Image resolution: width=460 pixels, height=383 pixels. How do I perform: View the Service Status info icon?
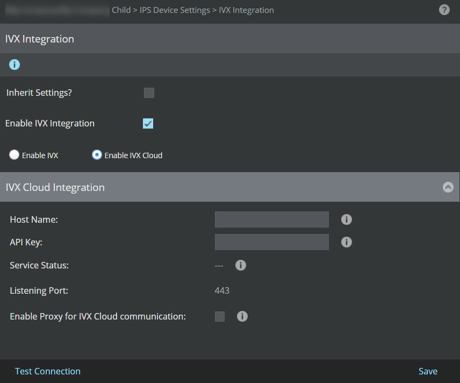coord(241,265)
